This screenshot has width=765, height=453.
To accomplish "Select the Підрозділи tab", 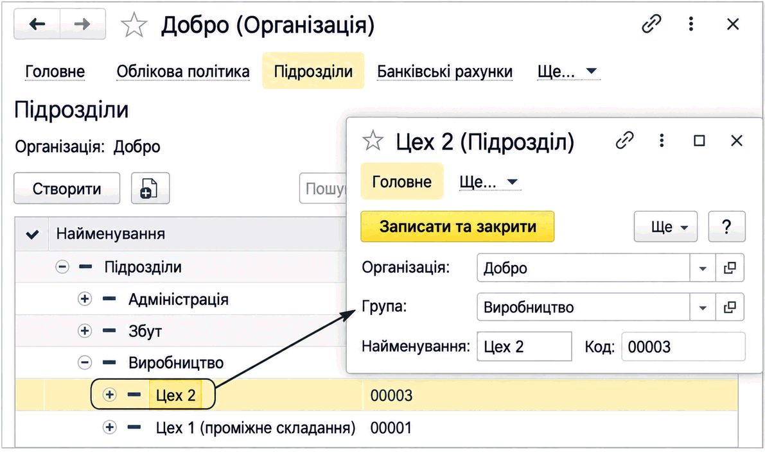I will pyautogui.click(x=313, y=71).
